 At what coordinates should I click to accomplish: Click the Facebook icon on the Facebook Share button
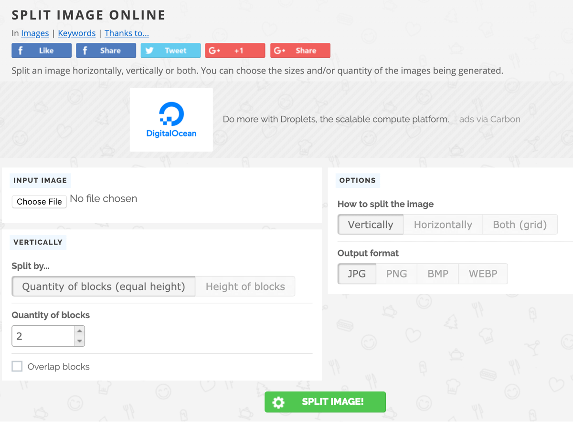[x=85, y=51]
